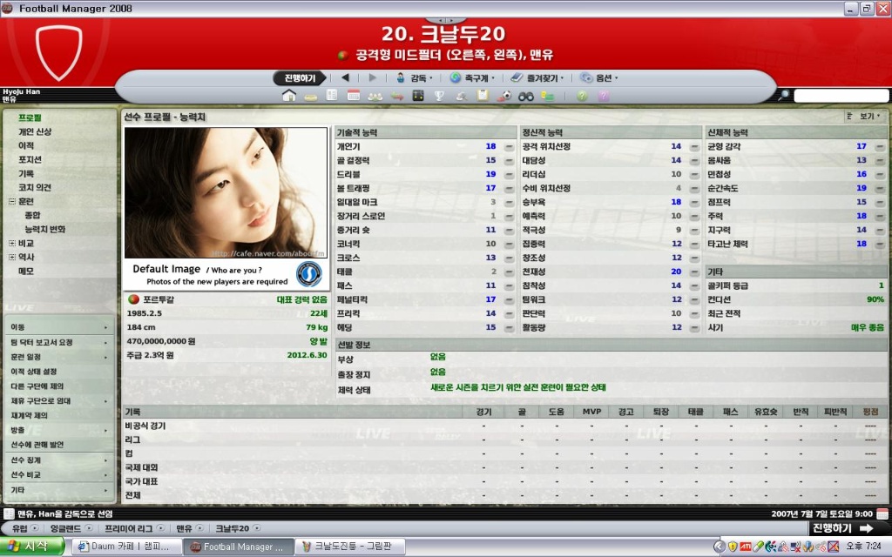Screen dimensions: 892x557
Task: Open the calendar icon in the toolbar
Action: 354,96
